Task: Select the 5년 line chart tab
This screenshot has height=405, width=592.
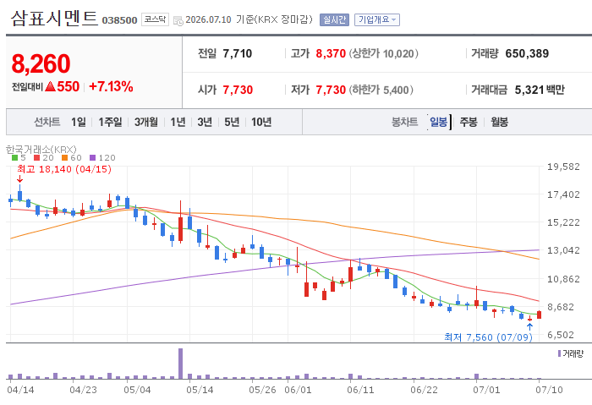Action: [232, 122]
